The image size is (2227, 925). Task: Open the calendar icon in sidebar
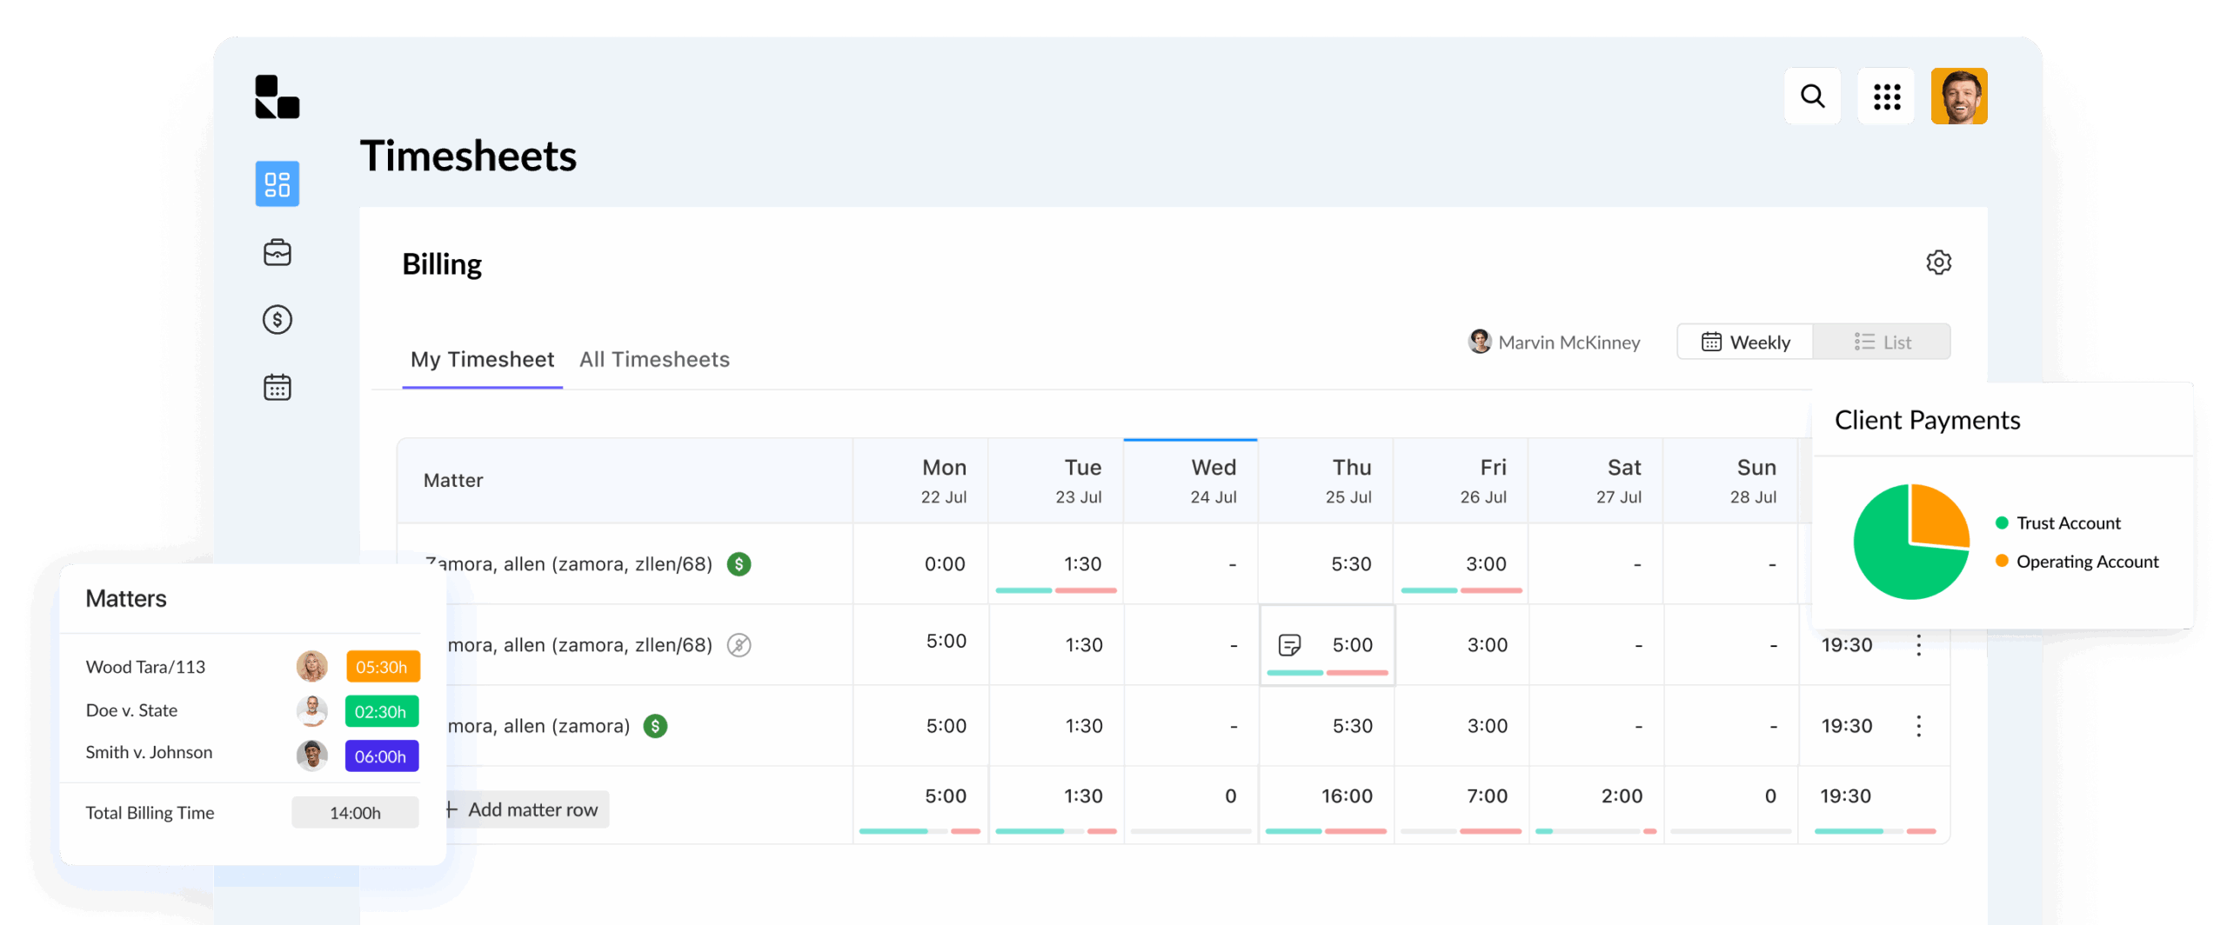click(x=277, y=388)
